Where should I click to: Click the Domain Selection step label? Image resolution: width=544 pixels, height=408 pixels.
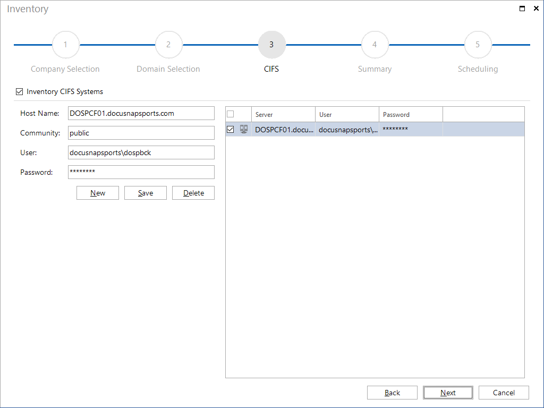(168, 69)
